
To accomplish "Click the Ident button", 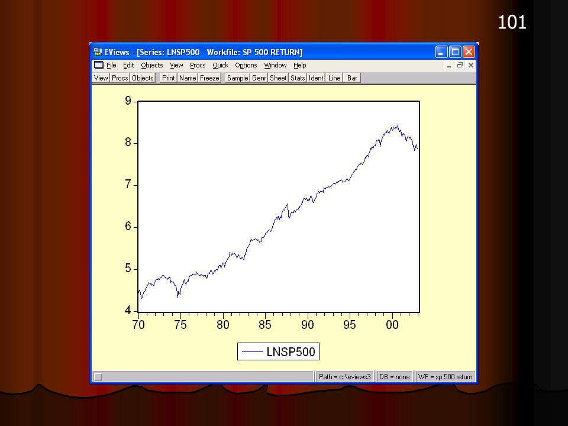I will coord(316,78).
